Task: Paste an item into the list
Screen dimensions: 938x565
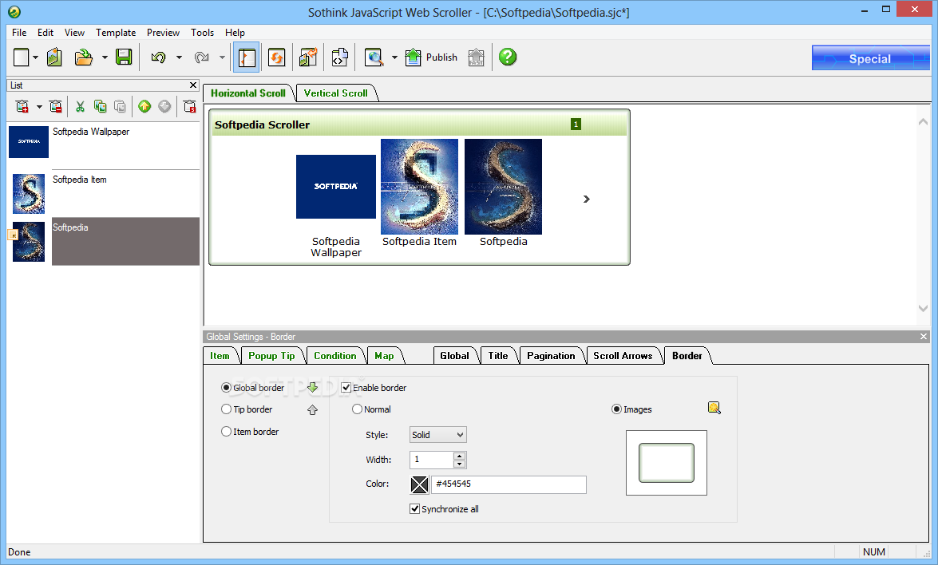Action: pos(121,106)
